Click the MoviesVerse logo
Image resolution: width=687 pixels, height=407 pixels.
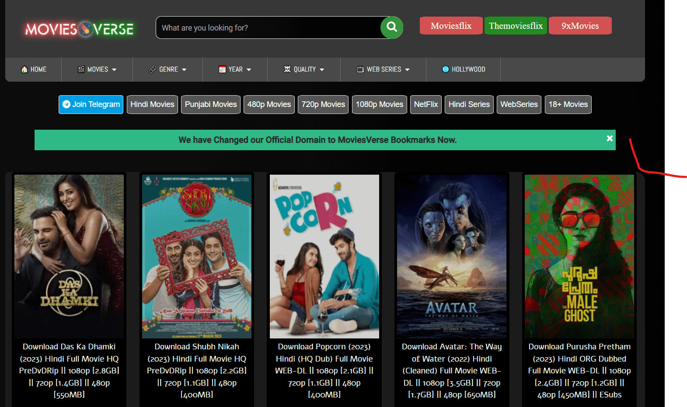coord(79,29)
